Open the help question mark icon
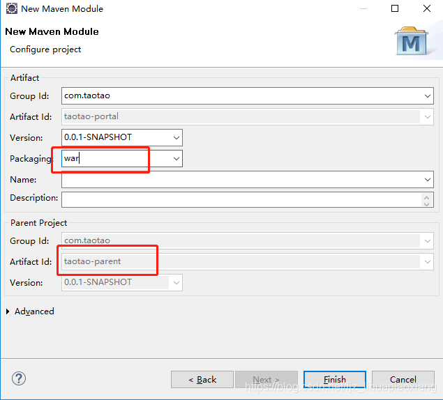The width and height of the screenshot is (443, 400). [19, 378]
